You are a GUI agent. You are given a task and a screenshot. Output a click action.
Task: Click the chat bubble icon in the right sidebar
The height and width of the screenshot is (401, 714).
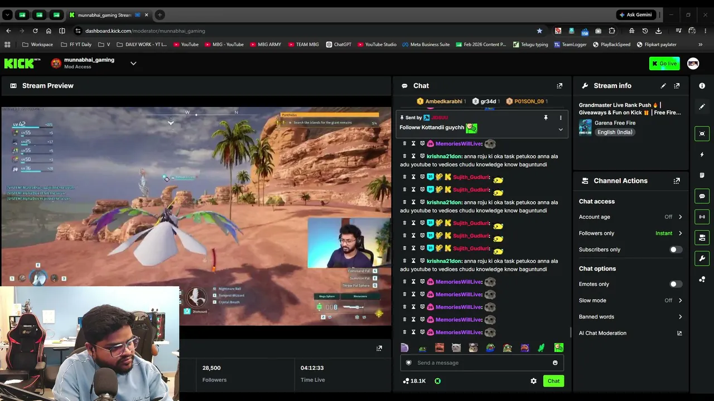(702, 196)
